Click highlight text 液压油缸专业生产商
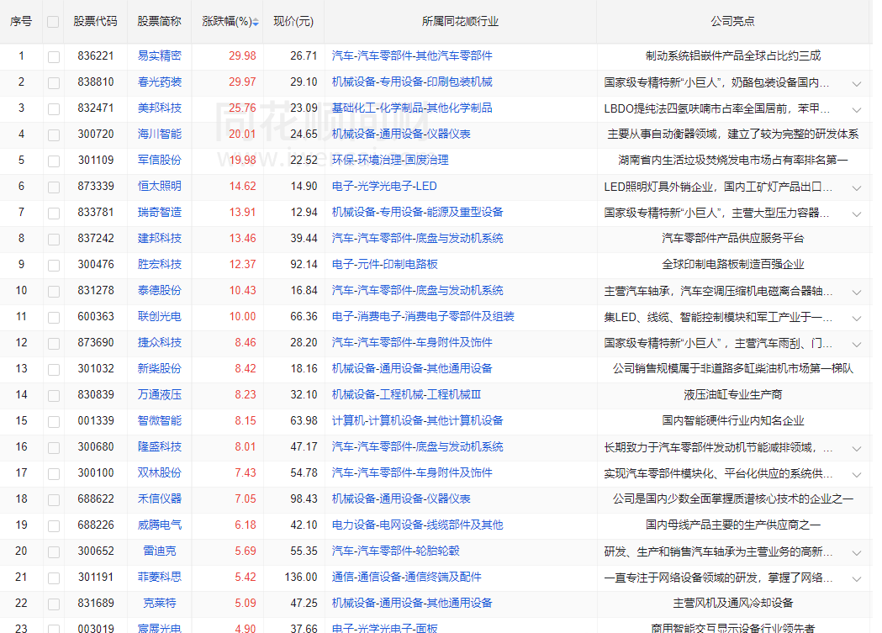The height and width of the screenshot is (633, 882). click(732, 394)
